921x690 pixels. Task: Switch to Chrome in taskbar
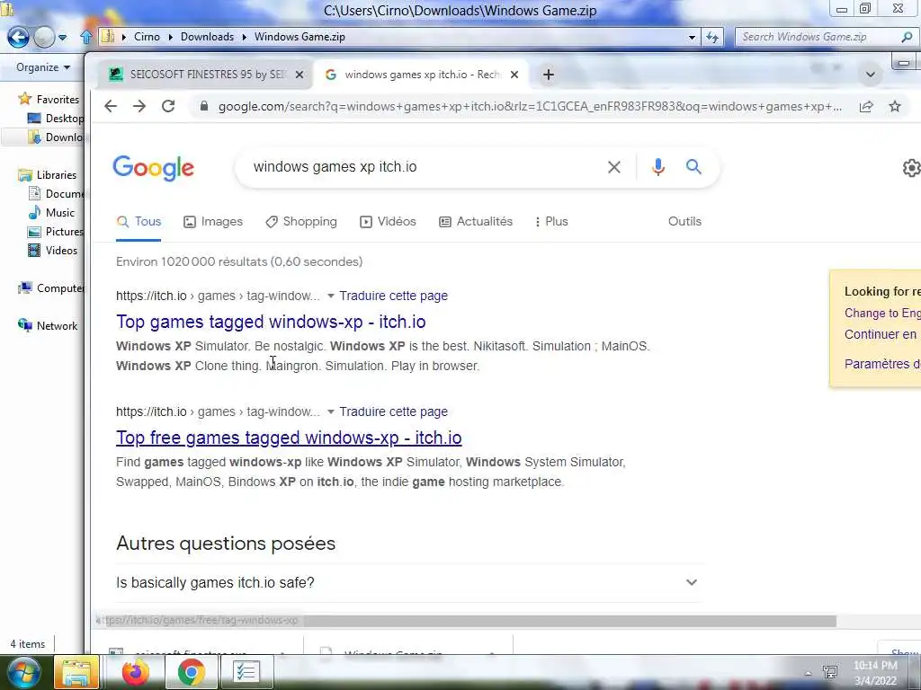coord(191,672)
